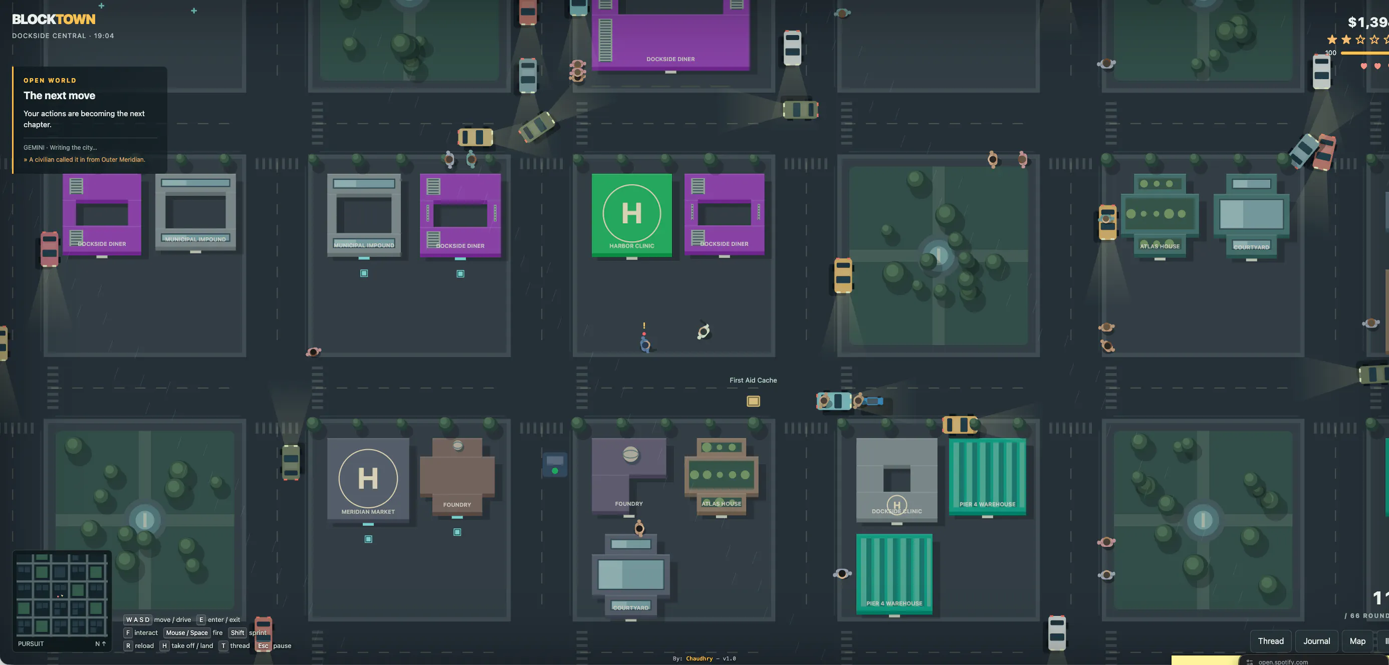Click the F interact key hint

[x=128, y=632]
